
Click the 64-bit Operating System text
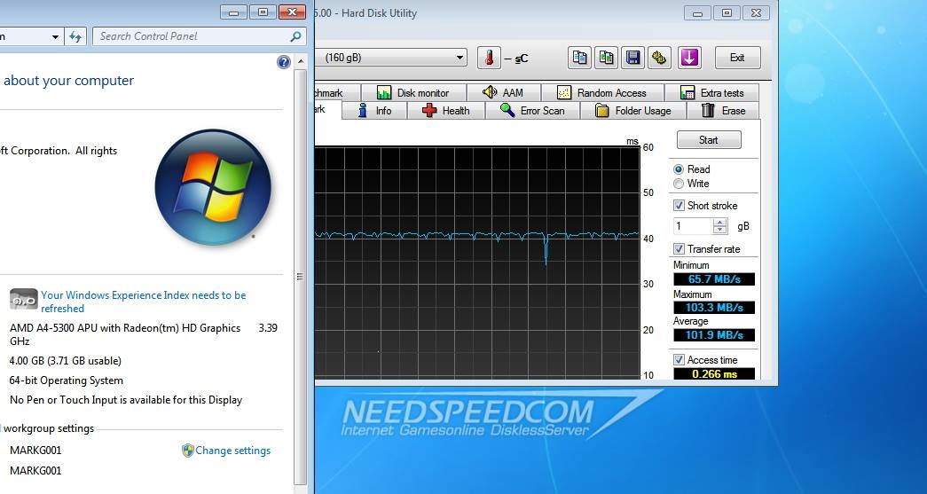coord(67,380)
